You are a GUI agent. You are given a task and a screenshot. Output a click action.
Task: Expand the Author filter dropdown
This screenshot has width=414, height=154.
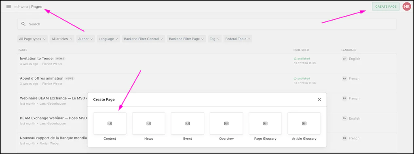click(86, 39)
